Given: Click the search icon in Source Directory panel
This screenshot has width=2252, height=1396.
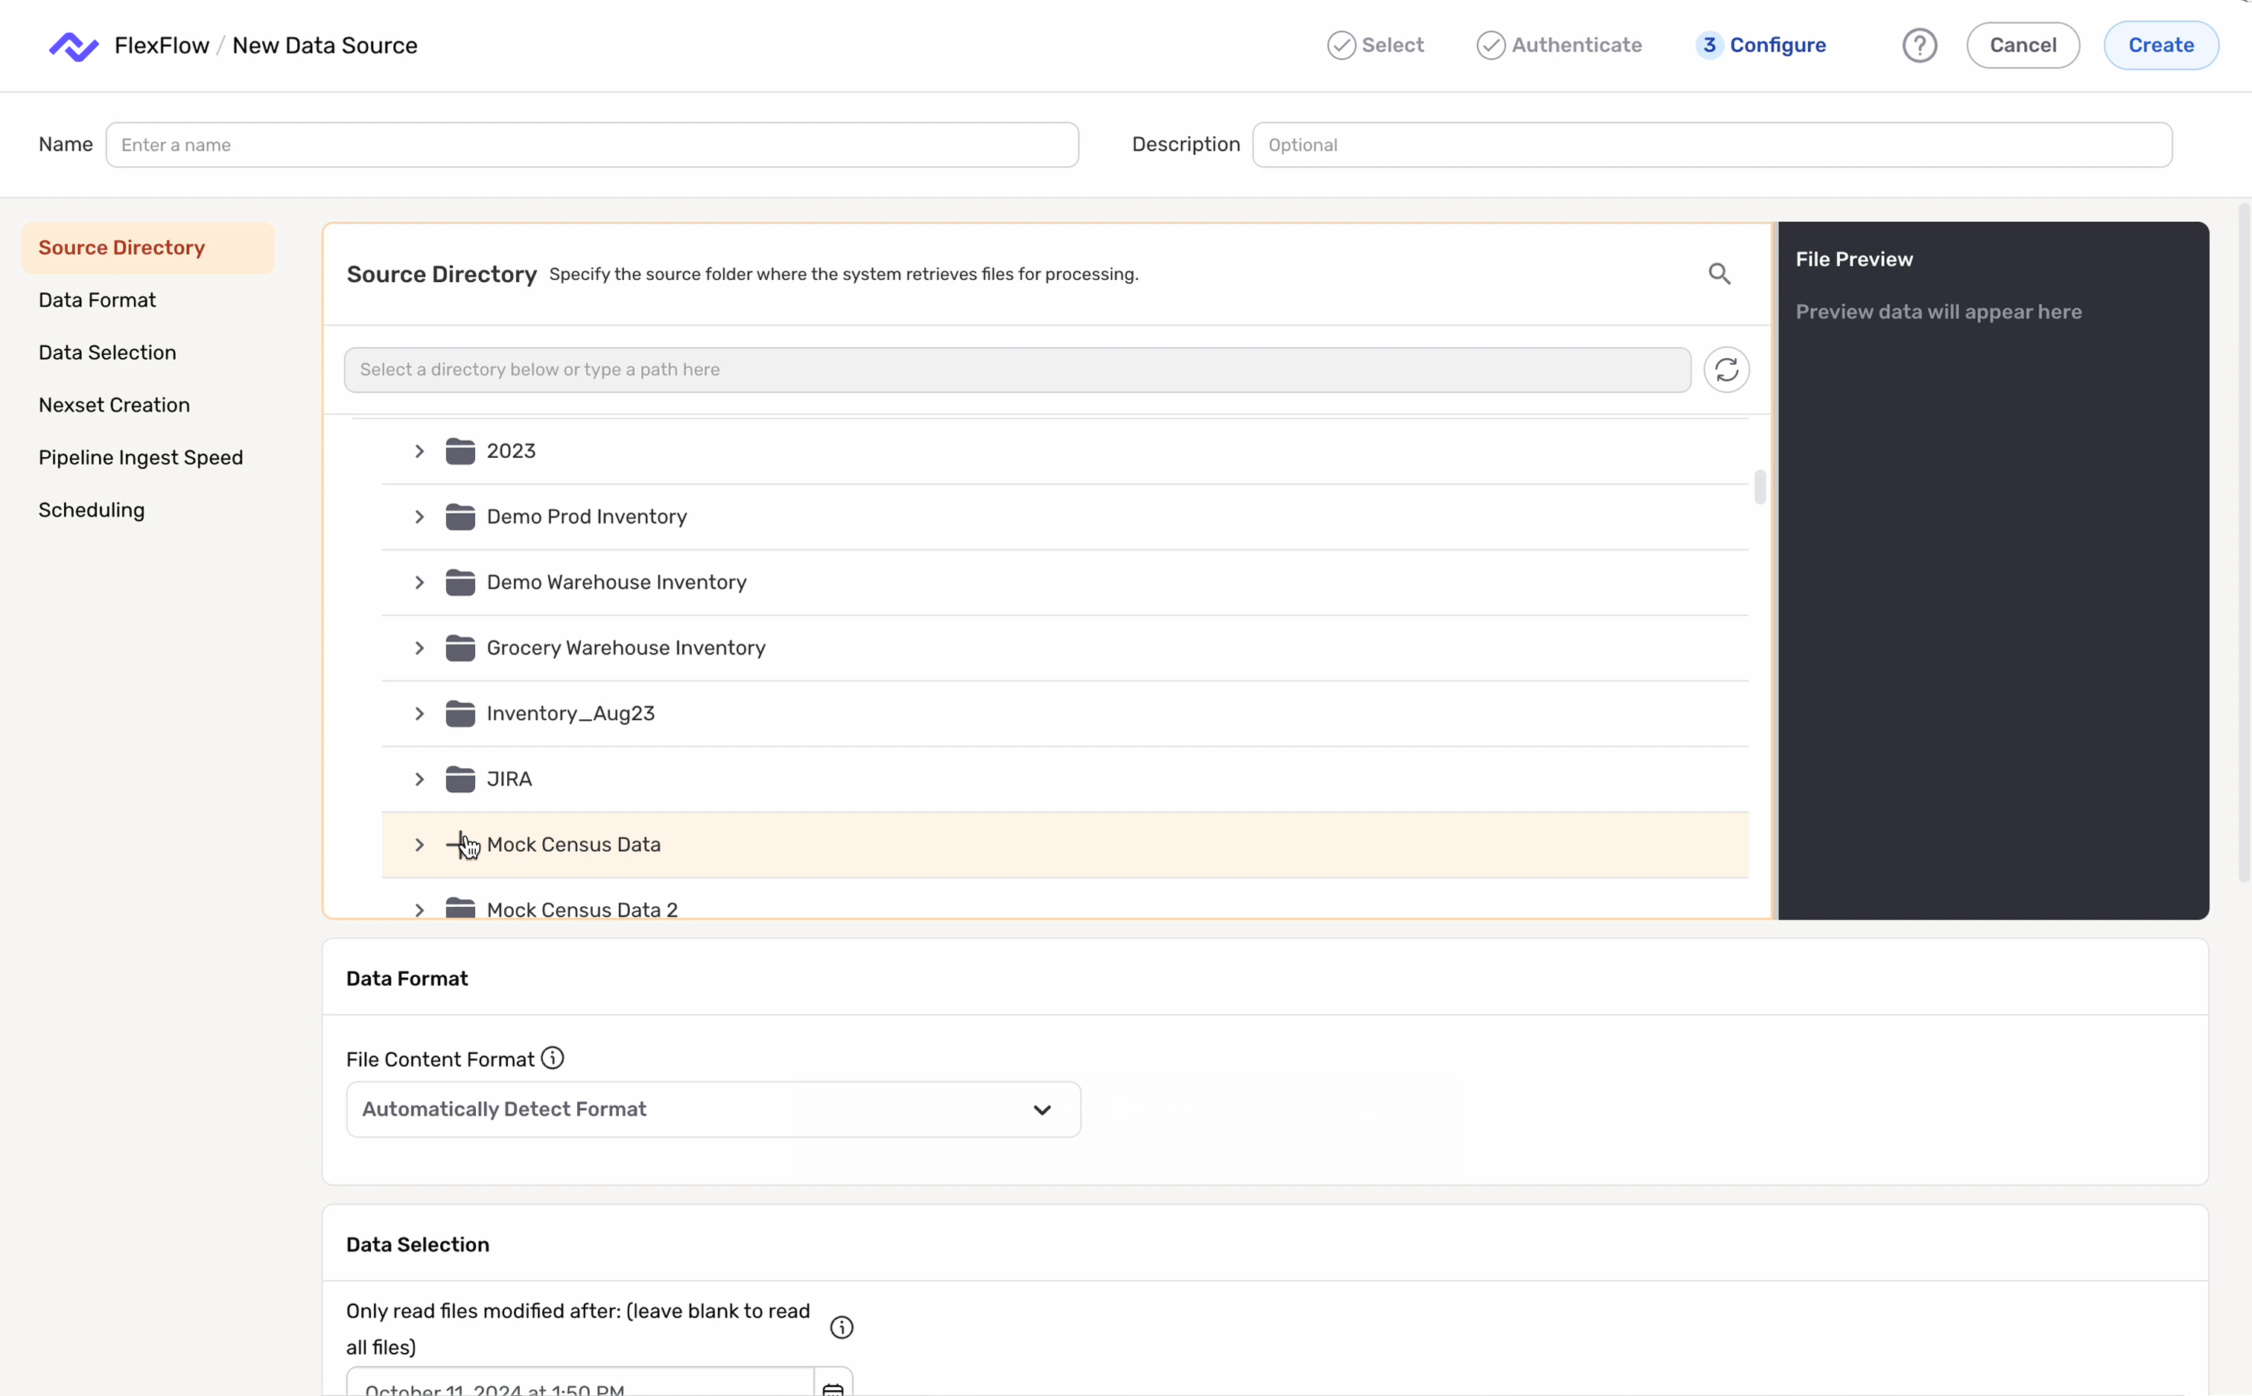Looking at the screenshot, I should [x=1720, y=273].
